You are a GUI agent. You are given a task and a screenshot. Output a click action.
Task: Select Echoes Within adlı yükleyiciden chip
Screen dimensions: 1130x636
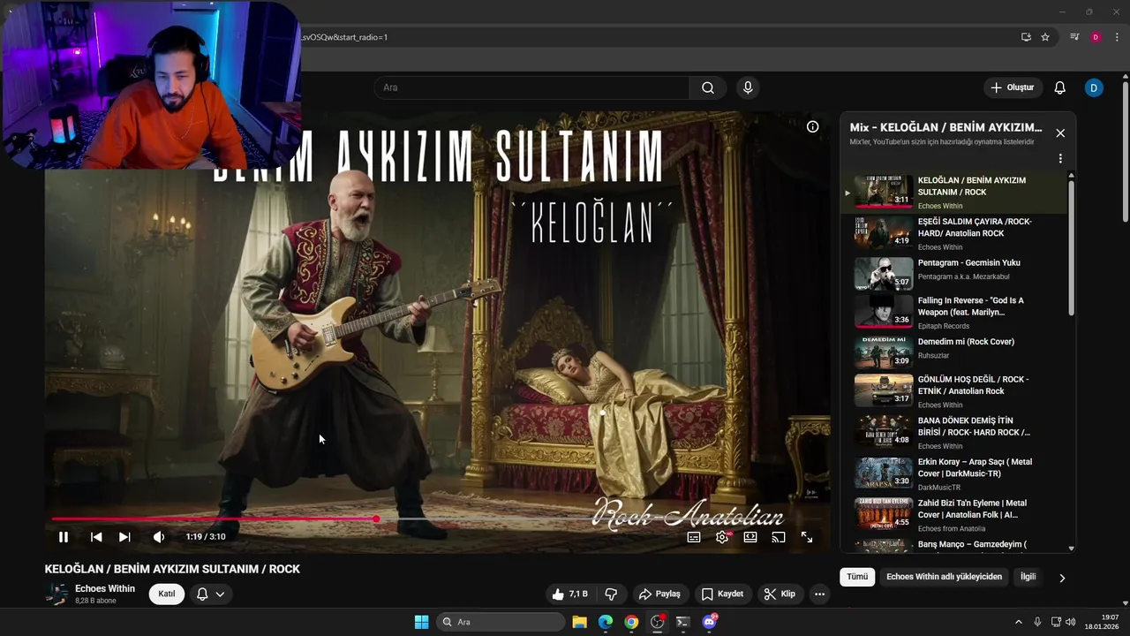coord(944,577)
